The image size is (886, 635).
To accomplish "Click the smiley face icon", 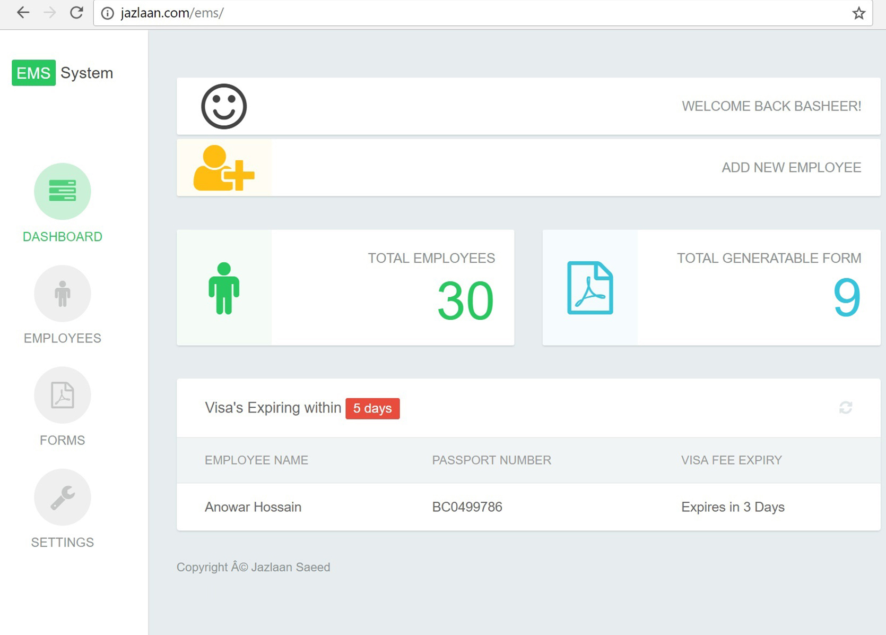I will 224,107.
